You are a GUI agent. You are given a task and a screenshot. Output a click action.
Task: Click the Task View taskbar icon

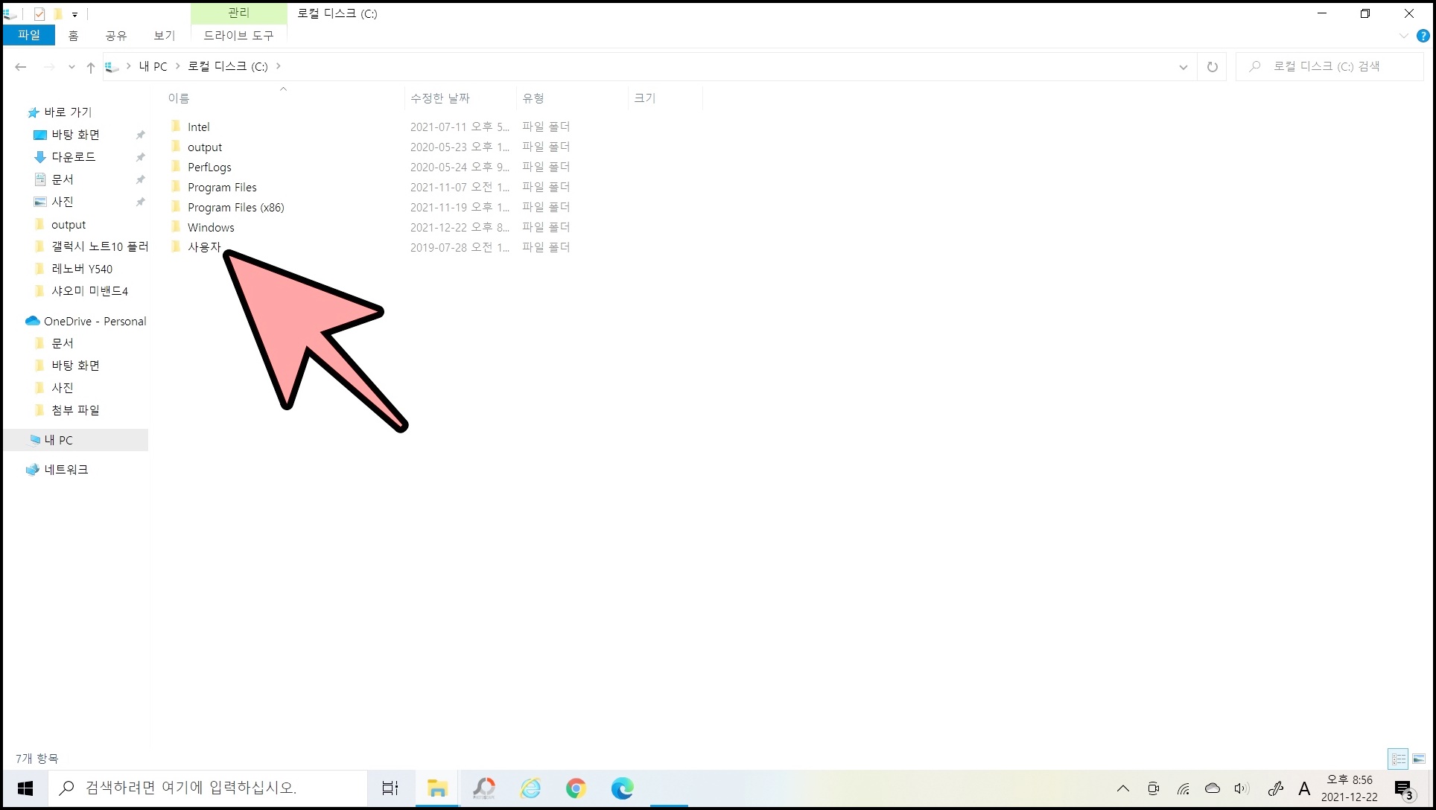pyautogui.click(x=390, y=788)
